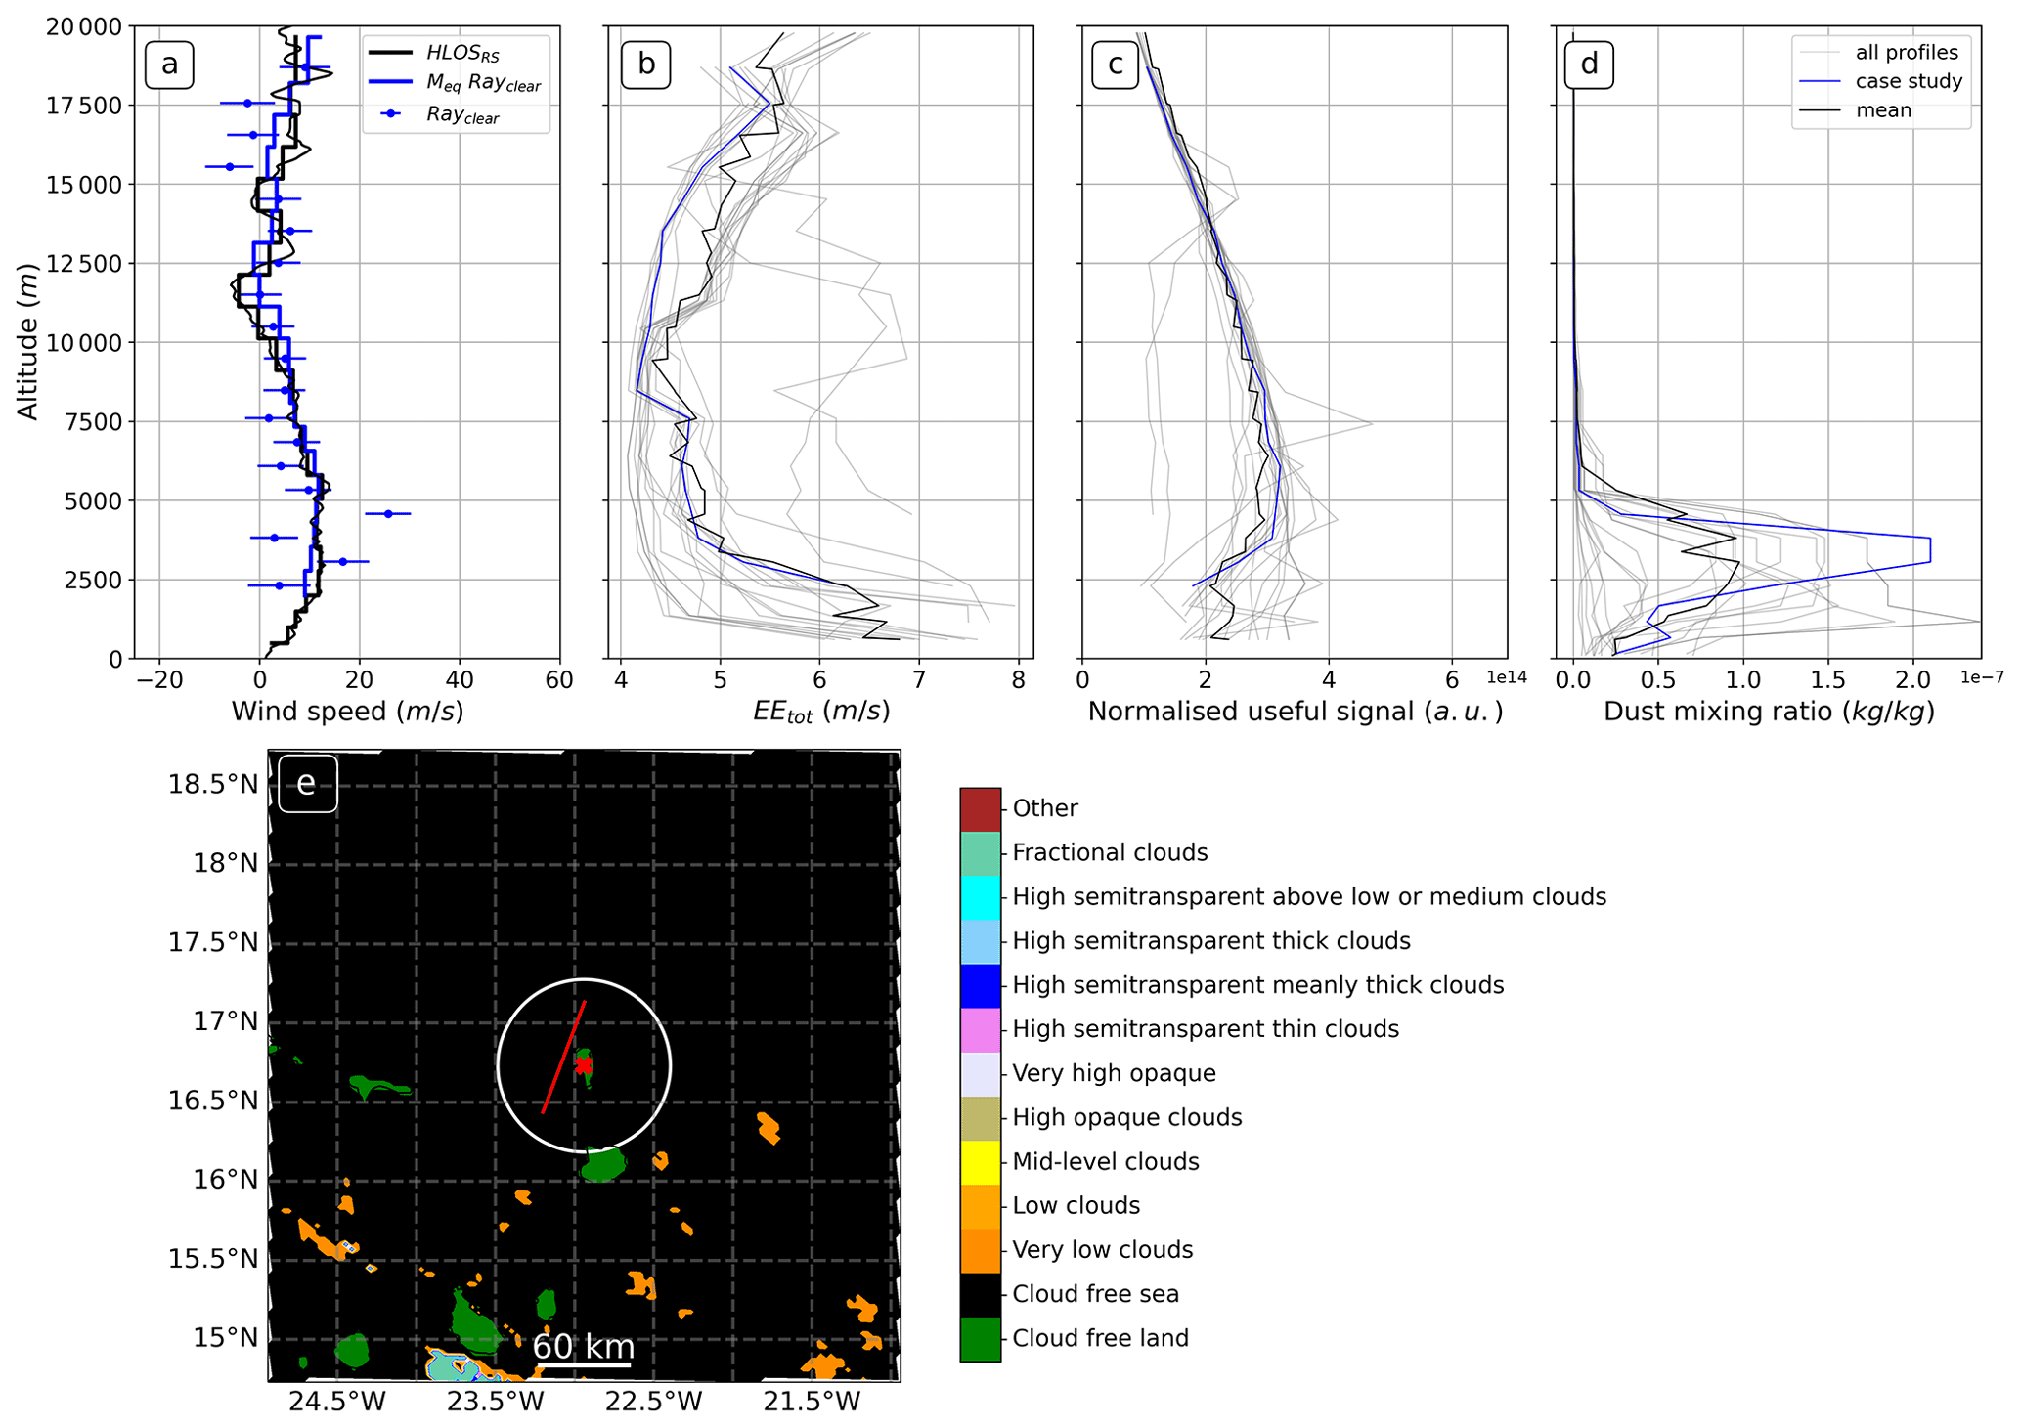Click 'all profiles' legend entry in panel d
Viewport: 2021px width, 1428px height.
coord(1906,53)
